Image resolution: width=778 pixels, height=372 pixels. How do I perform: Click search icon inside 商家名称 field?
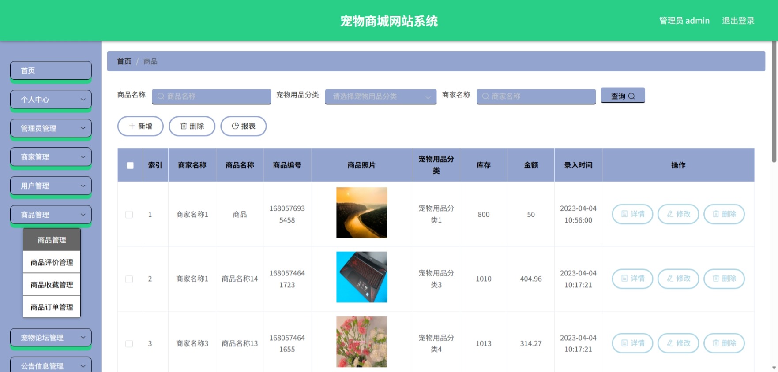tap(485, 96)
